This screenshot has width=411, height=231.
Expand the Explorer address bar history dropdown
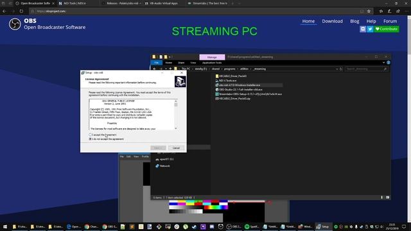[337, 69]
